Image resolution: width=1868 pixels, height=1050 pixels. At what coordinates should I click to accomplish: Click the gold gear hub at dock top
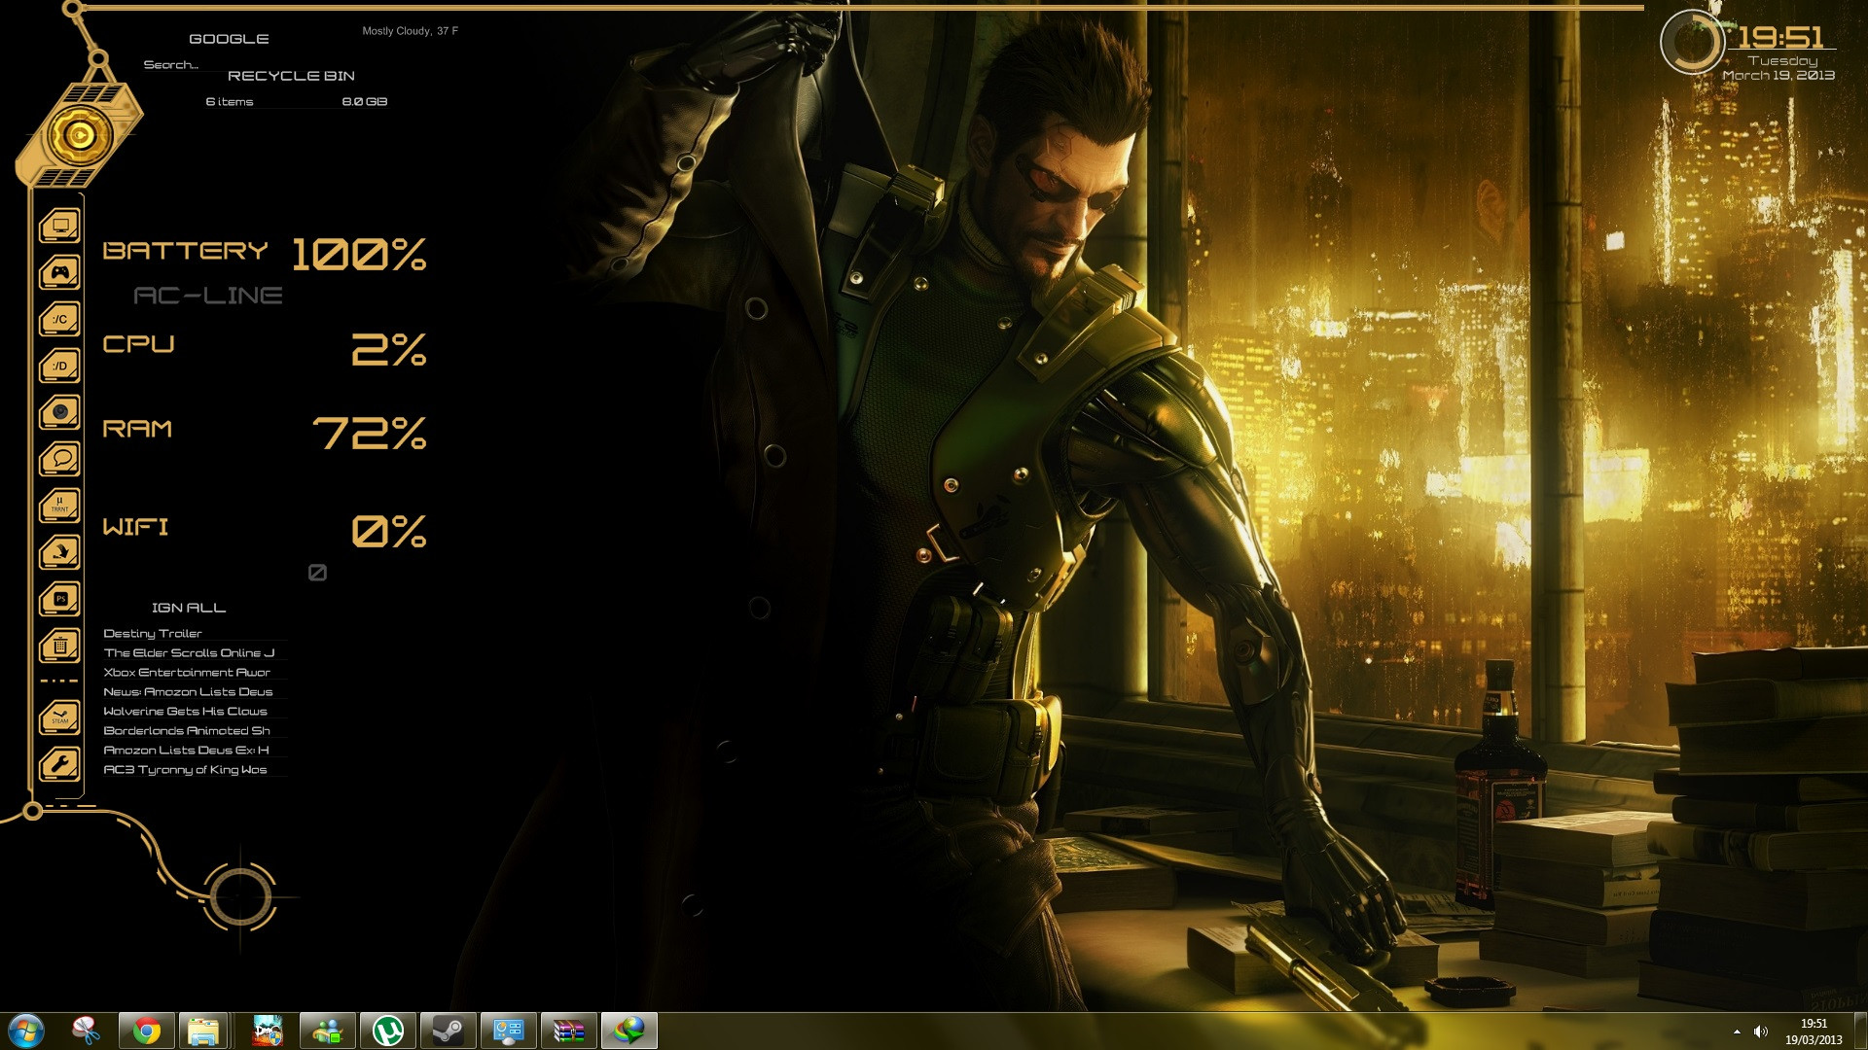[x=78, y=136]
